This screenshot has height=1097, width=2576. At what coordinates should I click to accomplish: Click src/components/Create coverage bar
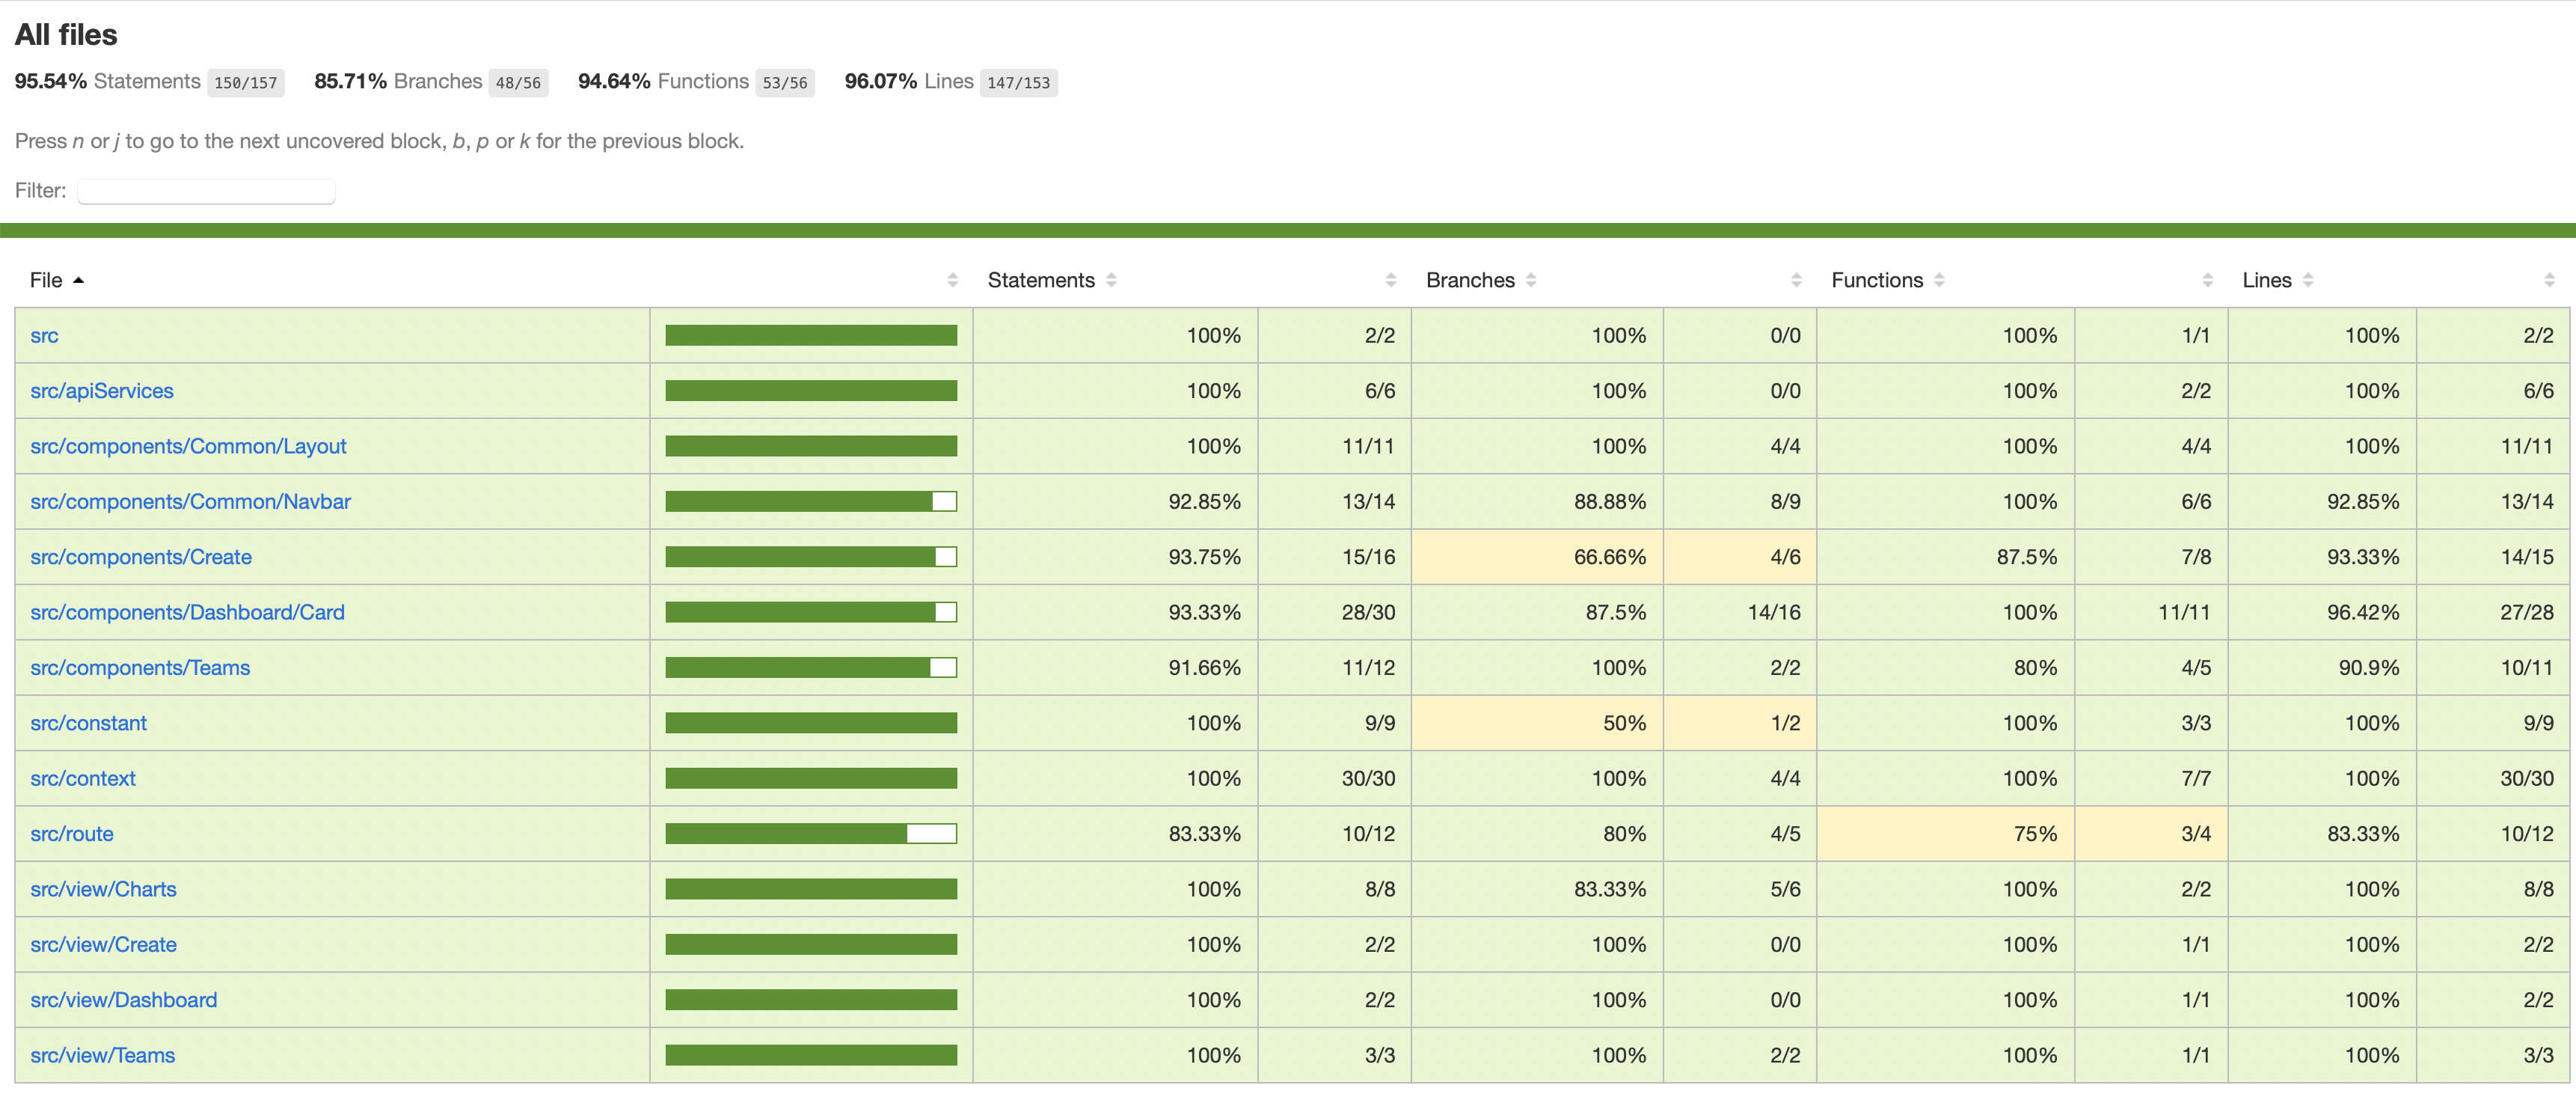coord(810,557)
